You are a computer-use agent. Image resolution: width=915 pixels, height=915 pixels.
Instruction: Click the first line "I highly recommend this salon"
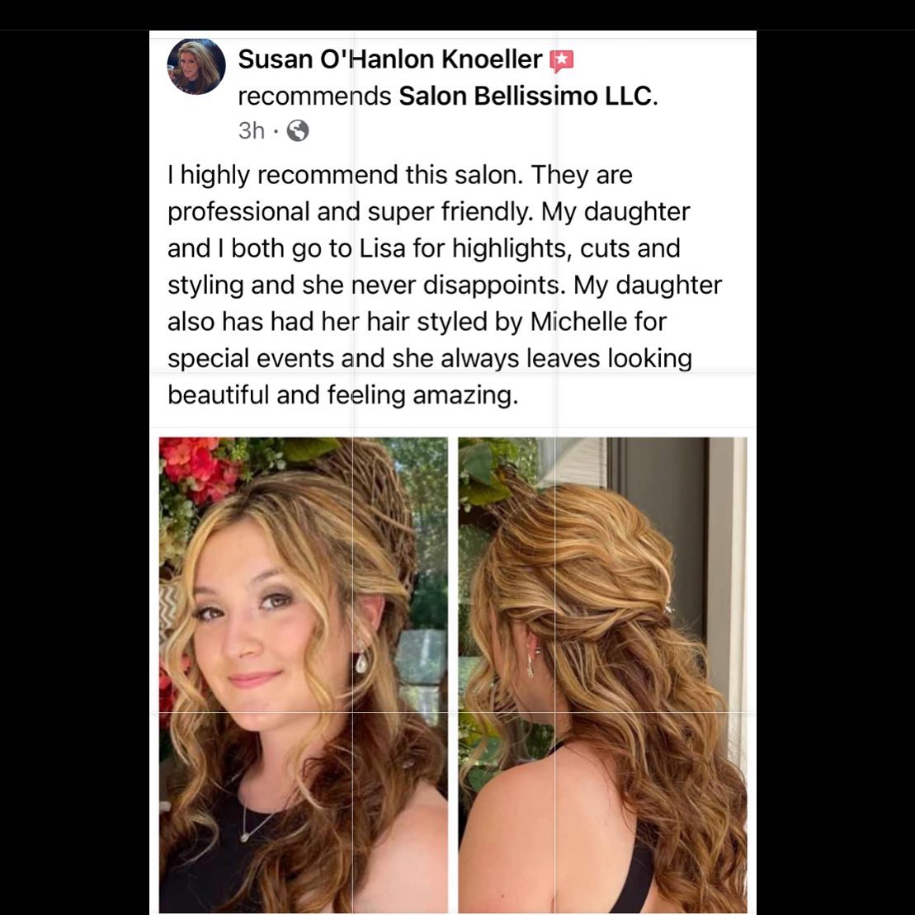(345, 175)
